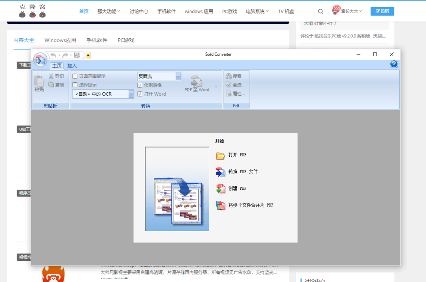Select the 内容大全 content tab on webpage
426x282 pixels.
(x=24, y=40)
